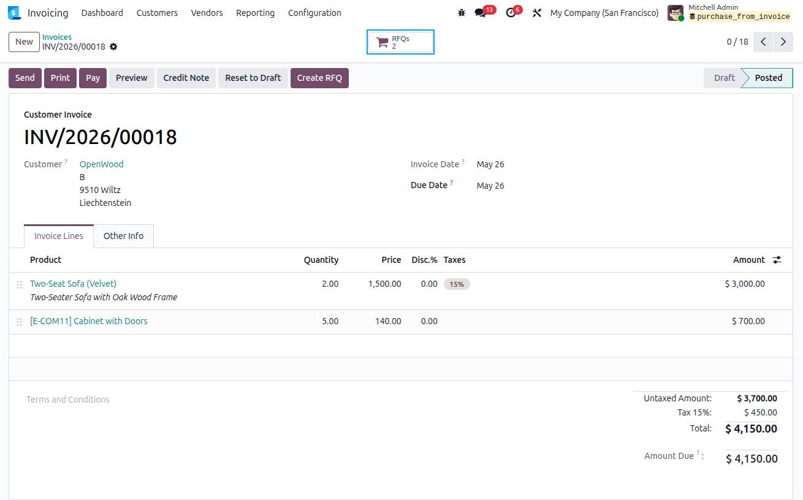Go to next record arrow
The height and width of the screenshot is (500, 803).
tap(783, 42)
